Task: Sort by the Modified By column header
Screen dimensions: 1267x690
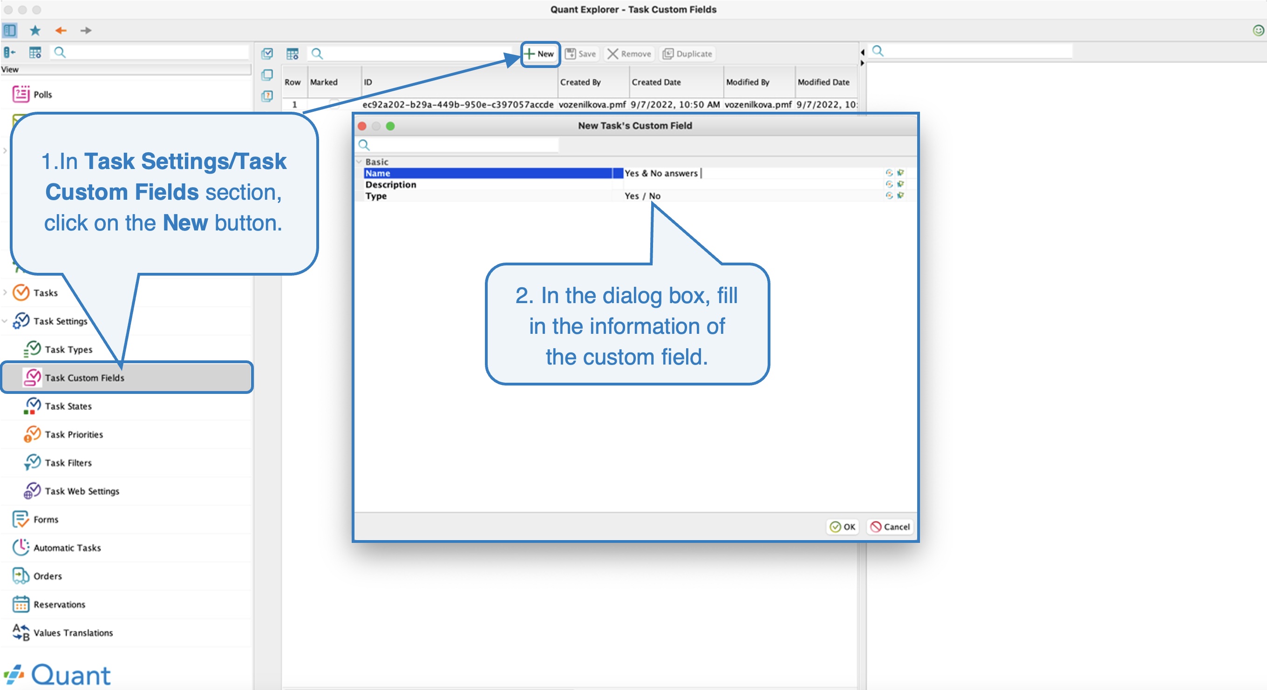Action: (x=759, y=82)
